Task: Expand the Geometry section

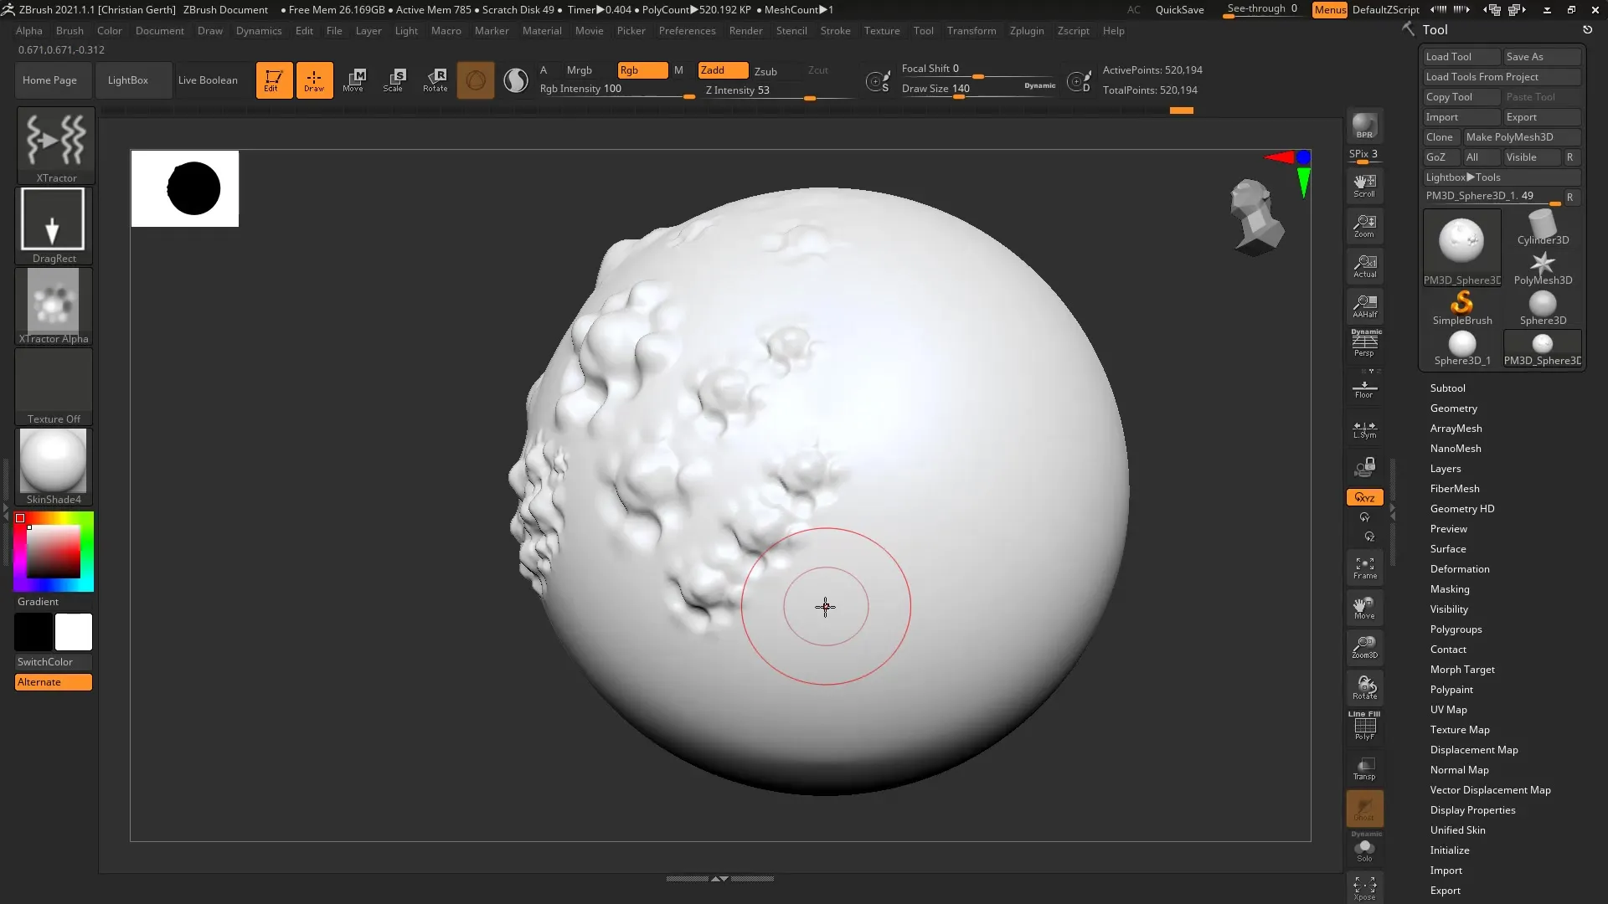Action: (1453, 408)
